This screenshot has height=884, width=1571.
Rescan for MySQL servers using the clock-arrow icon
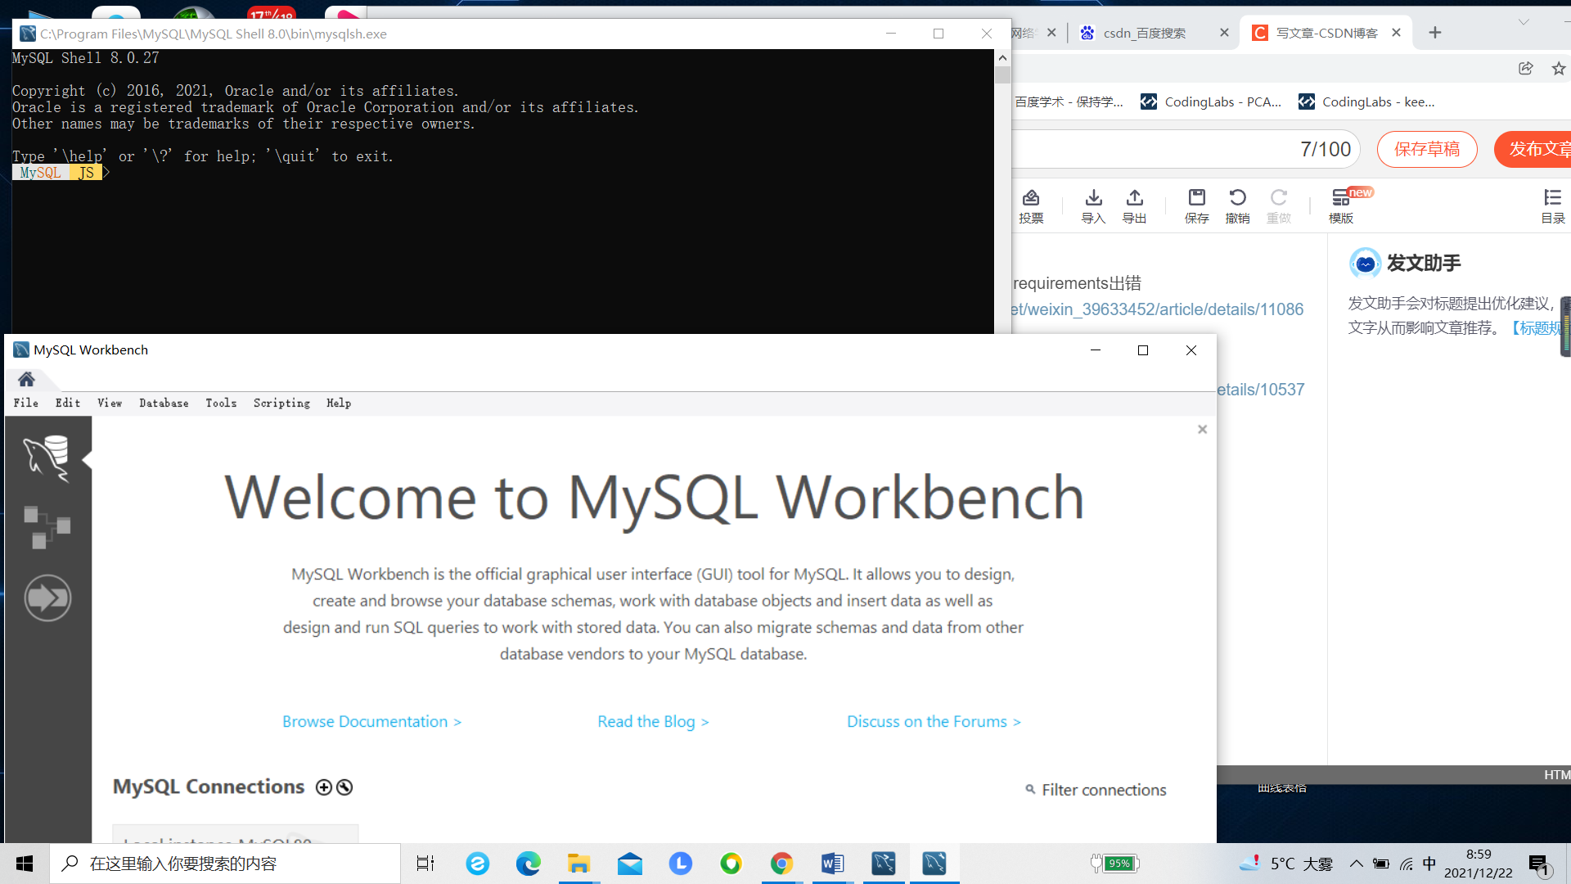344,787
